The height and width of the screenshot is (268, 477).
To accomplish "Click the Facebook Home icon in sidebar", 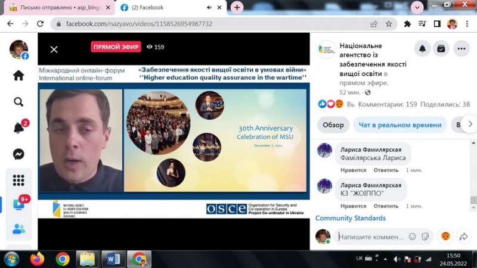I will point(18,76).
